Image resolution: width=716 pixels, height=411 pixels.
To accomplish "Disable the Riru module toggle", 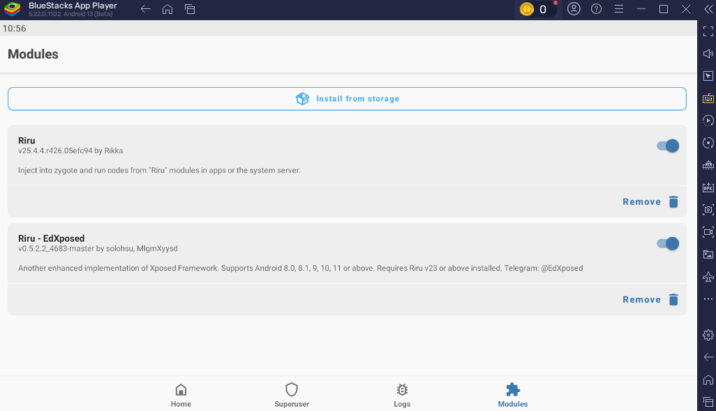I will (x=668, y=146).
